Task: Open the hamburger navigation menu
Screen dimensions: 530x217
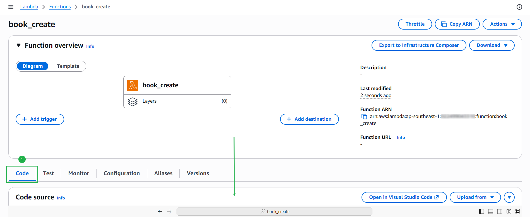Action: [11, 7]
